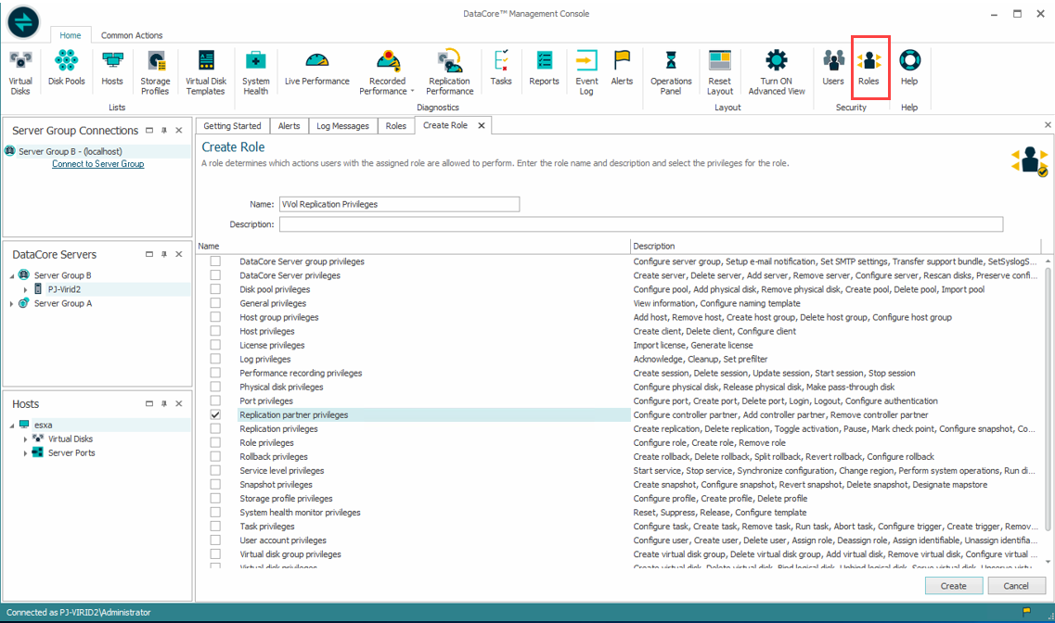Check the Snapshot privileges checkbox
The height and width of the screenshot is (623, 1055).
point(215,484)
